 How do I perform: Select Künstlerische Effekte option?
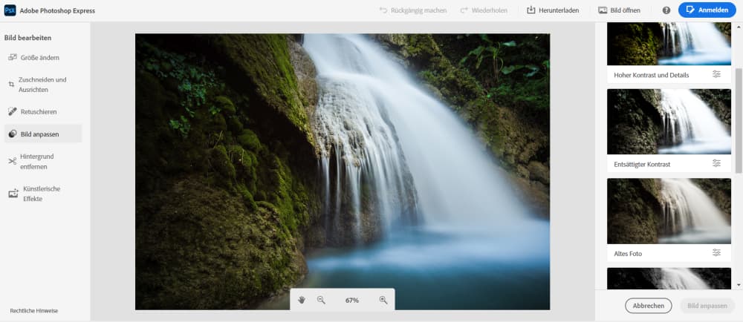(43, 194)
